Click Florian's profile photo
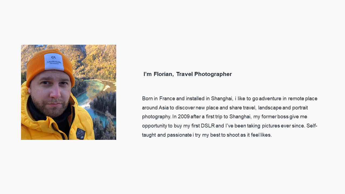This screenshot has width=345, height=194. point(68,92)
